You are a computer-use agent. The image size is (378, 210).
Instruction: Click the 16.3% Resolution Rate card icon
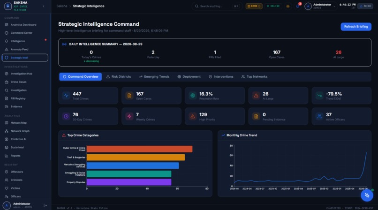(x=193, y=96)
